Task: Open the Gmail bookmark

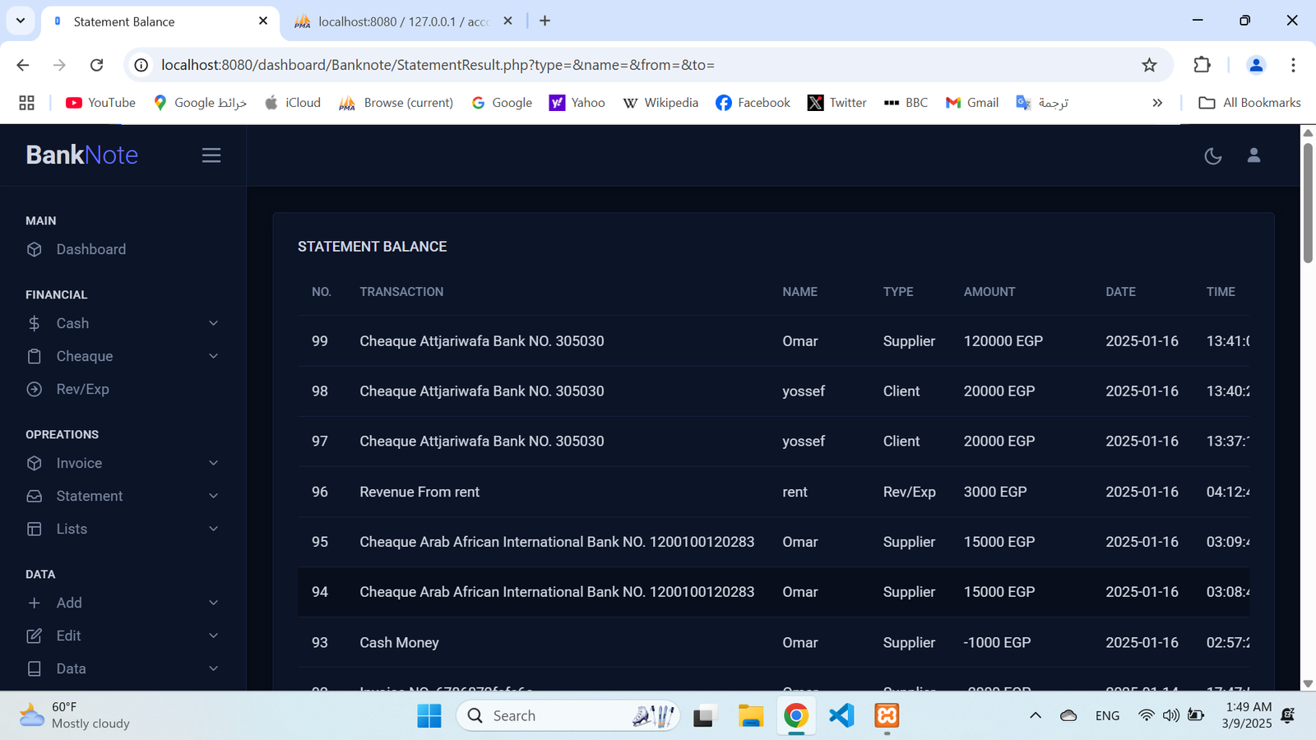Action: pyautogui.click(x=971, y=103)
